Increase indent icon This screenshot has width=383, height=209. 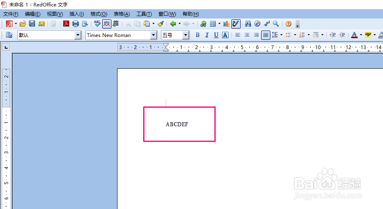[342, 35]
